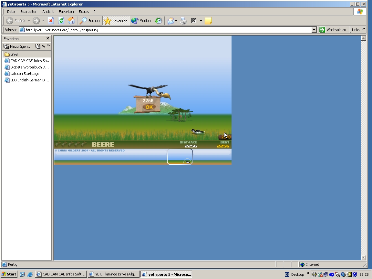
Task: Click the DISTANCE 2256 score readout
Action: point(189,144)
